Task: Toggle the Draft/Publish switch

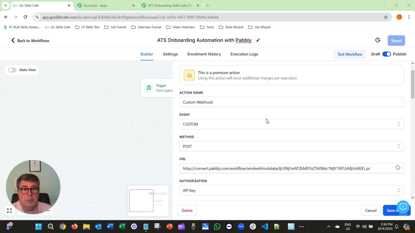Action: pyautogui.click(x=386, y=54)
